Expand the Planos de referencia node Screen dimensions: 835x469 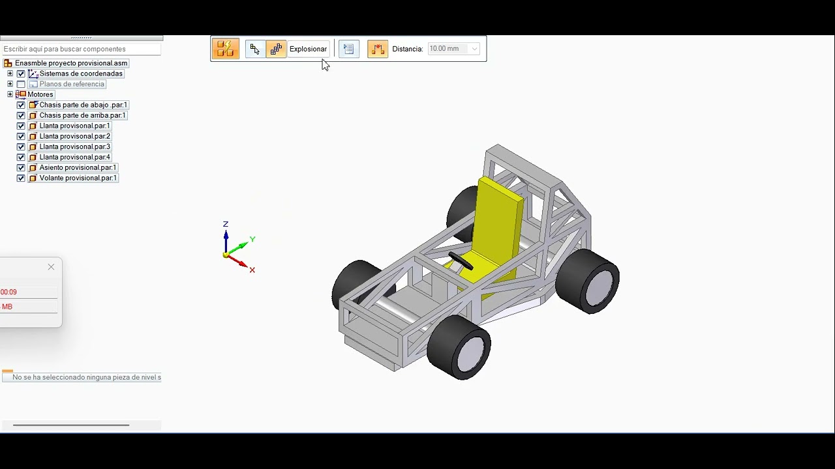(x=10, y=84)
